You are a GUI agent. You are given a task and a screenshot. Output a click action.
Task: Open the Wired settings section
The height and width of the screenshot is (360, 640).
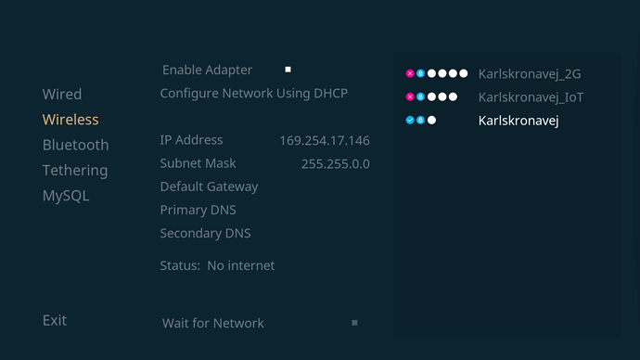(x=62, y=95)
